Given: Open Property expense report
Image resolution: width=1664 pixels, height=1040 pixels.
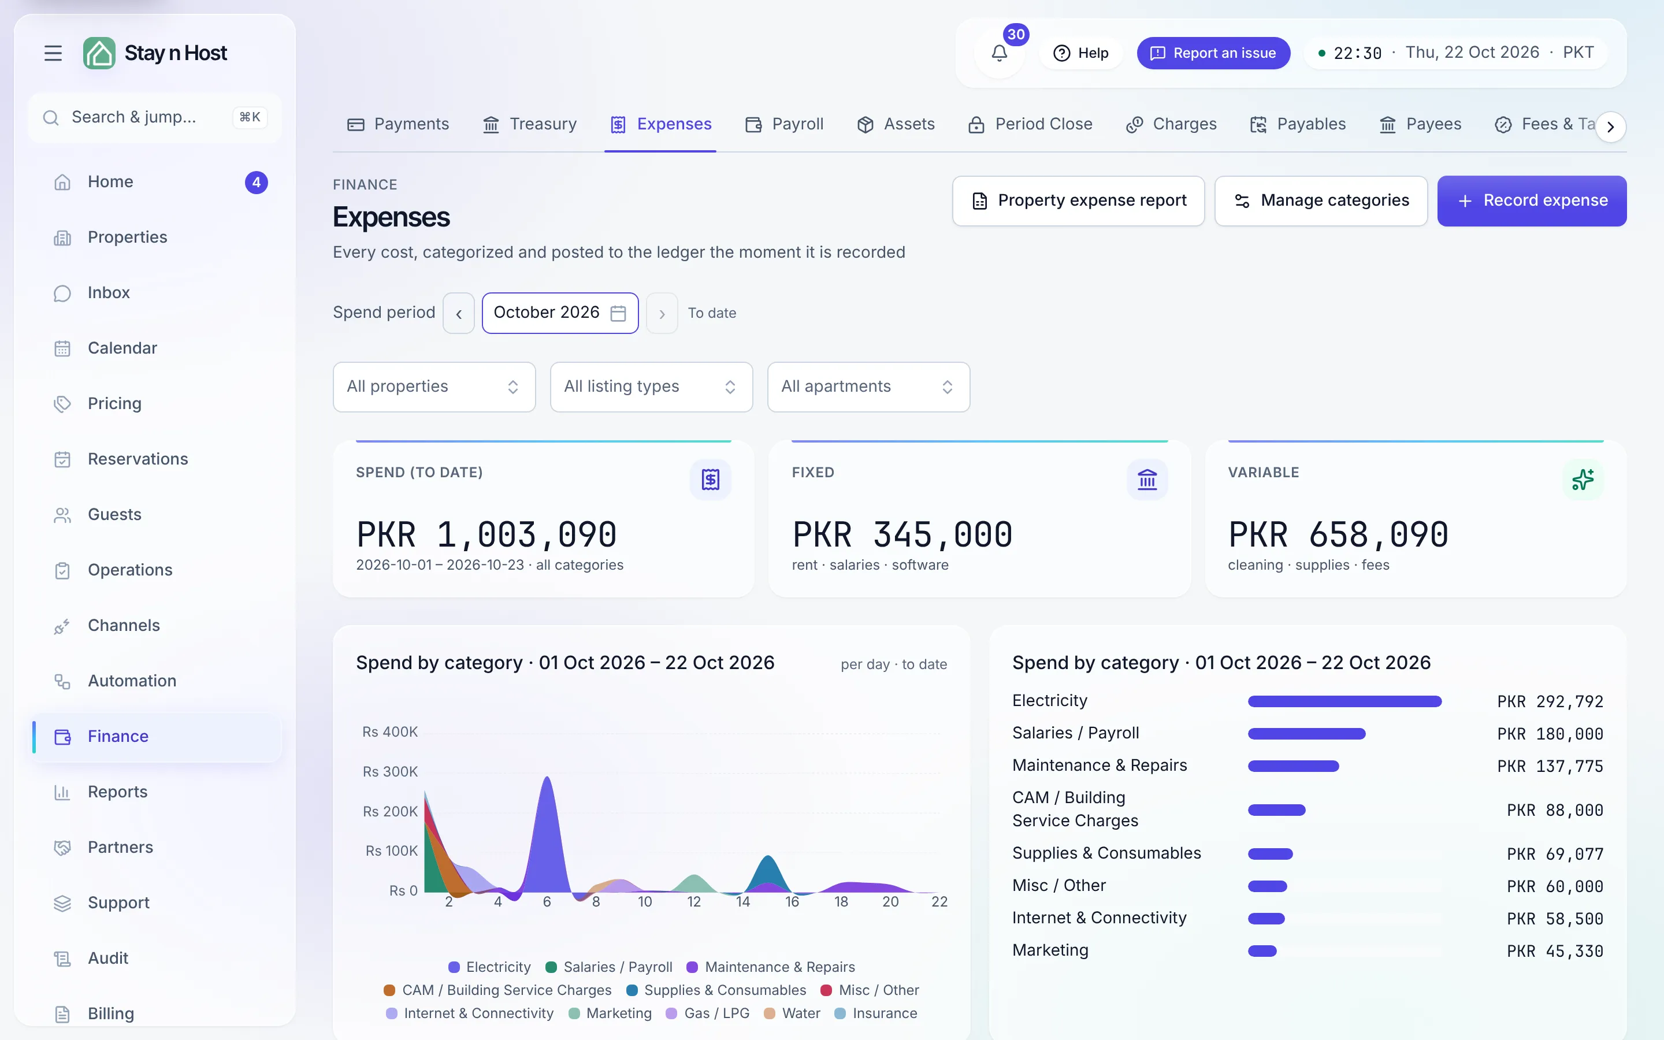Looking at the screenshot, I should tap(1078, 201).
